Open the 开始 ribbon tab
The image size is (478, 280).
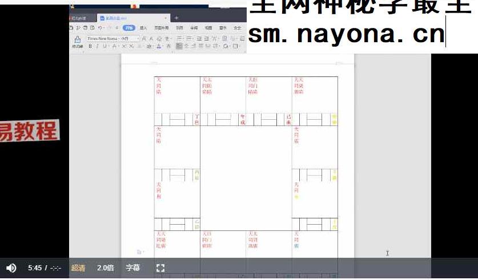129,28
